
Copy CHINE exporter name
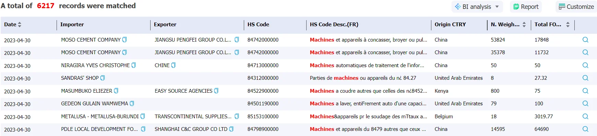(174, 65)
